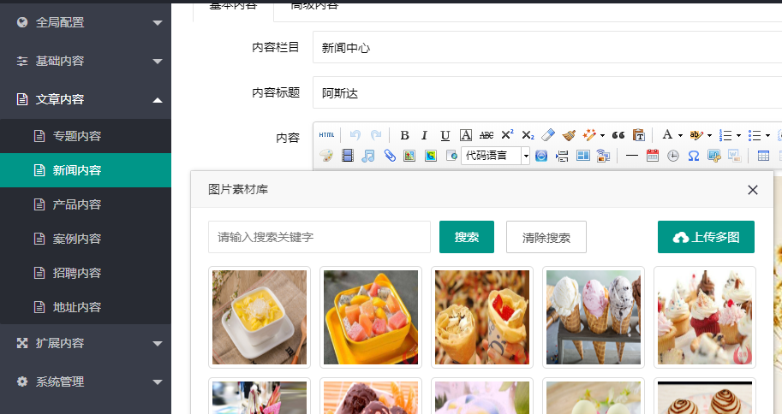
Task: Open unordered list style arrow
Action: click(x=767, y=135)
